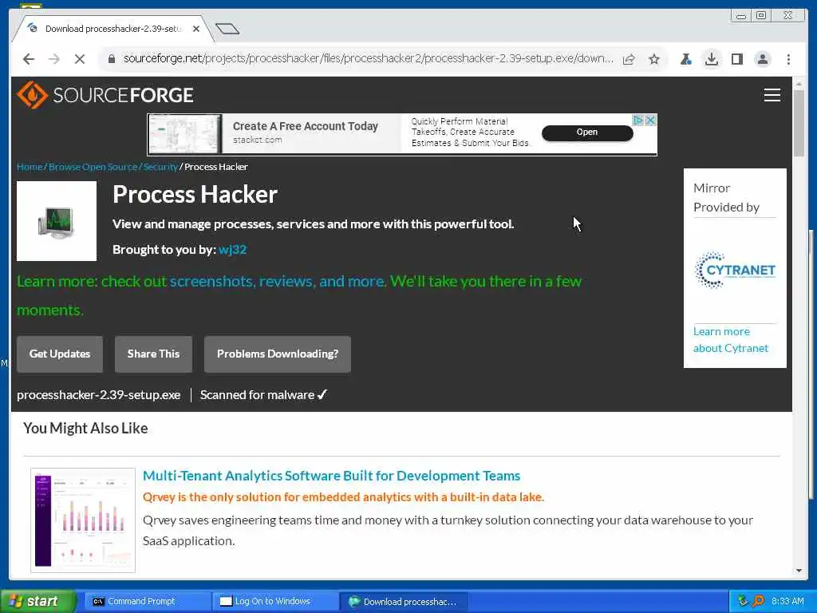The image size is (817, 613).
Task: Click Problems Downloading? button
Action: 277,354
